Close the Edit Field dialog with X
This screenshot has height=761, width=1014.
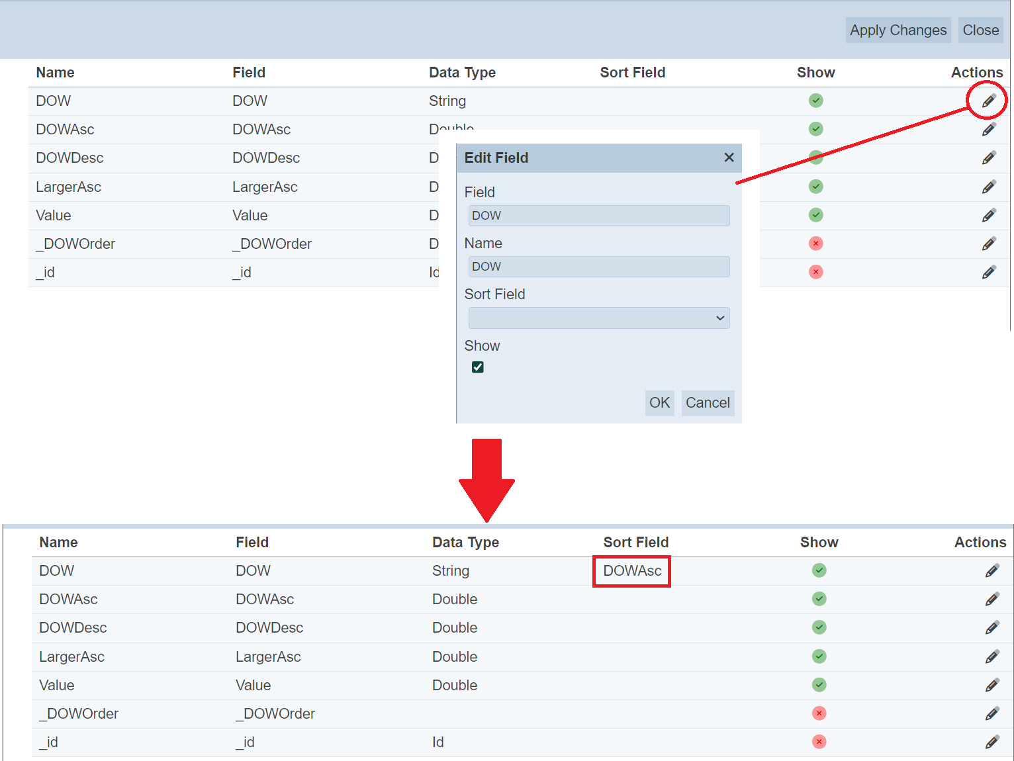point(729,157)
